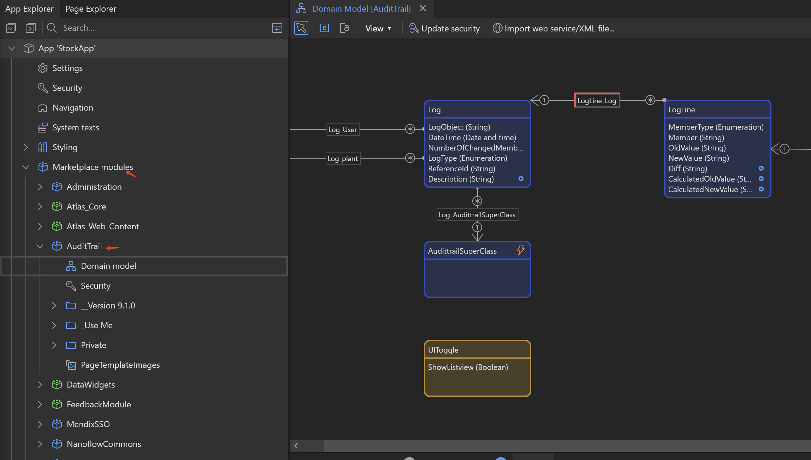811x460 pixels.
Task: Click the StockApp cube icon
Action: click(28, 48)
